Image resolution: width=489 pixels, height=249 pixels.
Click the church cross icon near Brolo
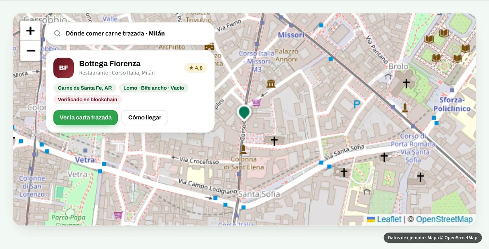pyautogui.click(x=406, y=83)
